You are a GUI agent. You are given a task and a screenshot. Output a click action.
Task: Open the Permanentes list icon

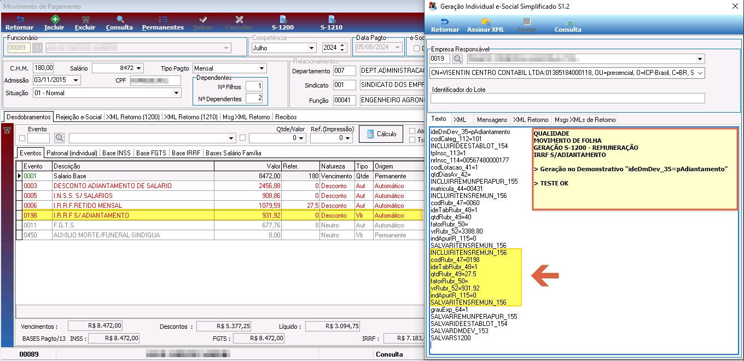[x=163, y=19]
